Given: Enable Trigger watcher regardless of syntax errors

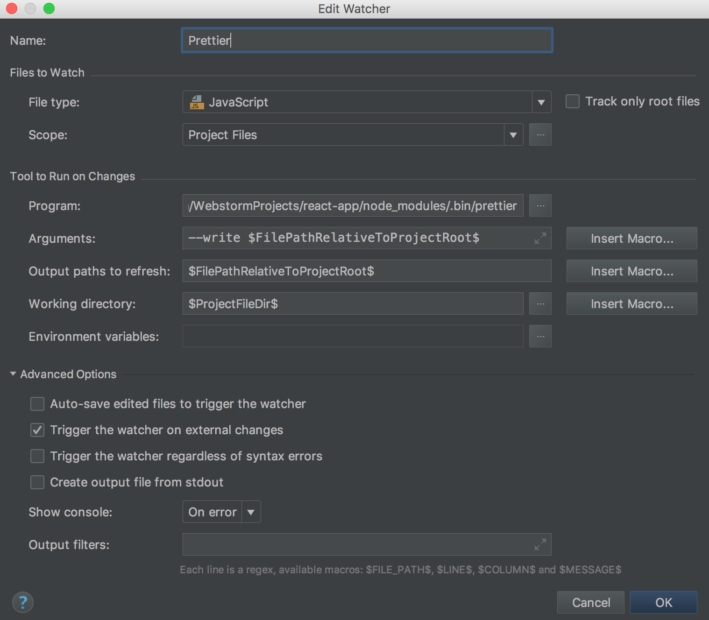Looking at the screenshot, I should pos(37,456).
